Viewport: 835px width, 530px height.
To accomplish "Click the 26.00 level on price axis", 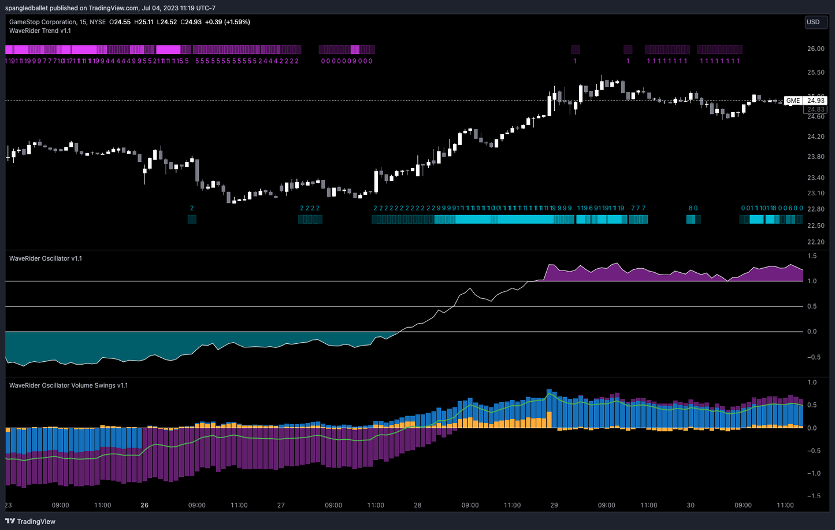I will click(x=815, y=49).
